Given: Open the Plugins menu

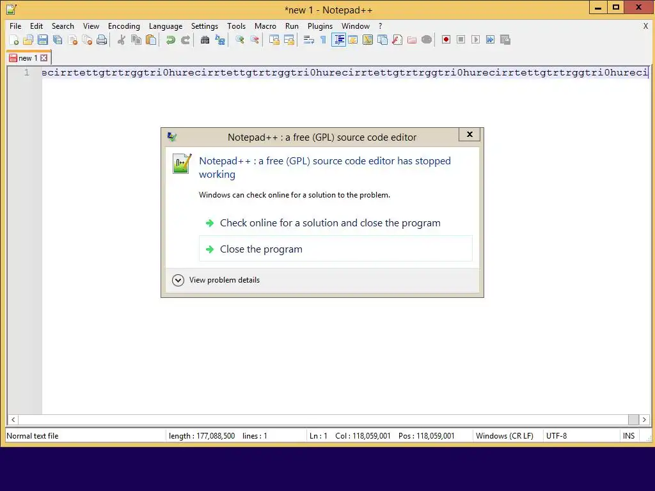Looking at the screenshot, I should pyautogui.click(x=320, y=26).
